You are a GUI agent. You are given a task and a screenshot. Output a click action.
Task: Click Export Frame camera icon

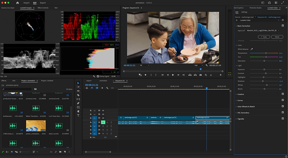coord(200,75)
